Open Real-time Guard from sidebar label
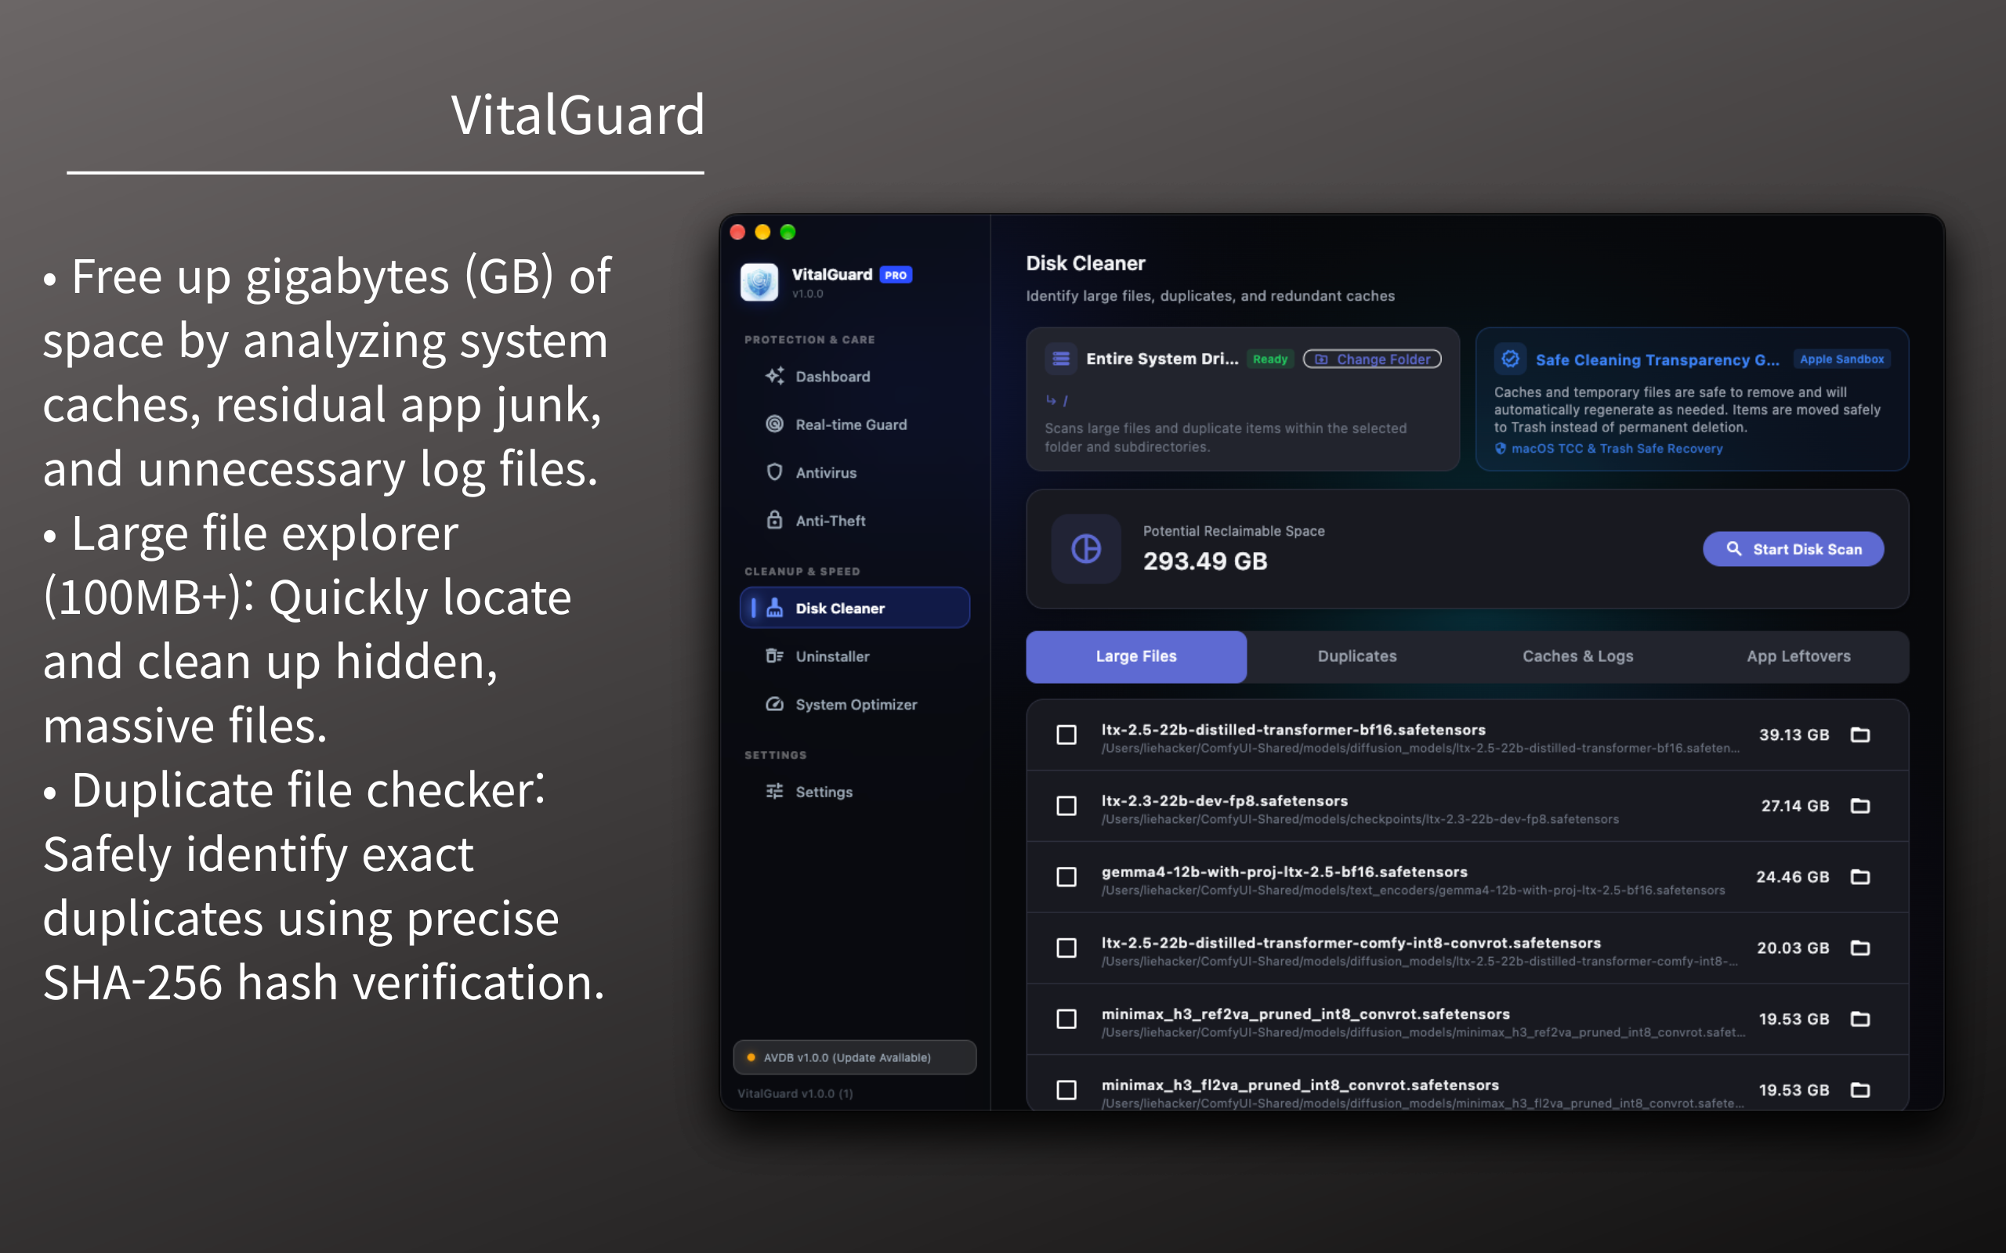Viewport: 2006px width, 1253px height. [x=851, y=424]
